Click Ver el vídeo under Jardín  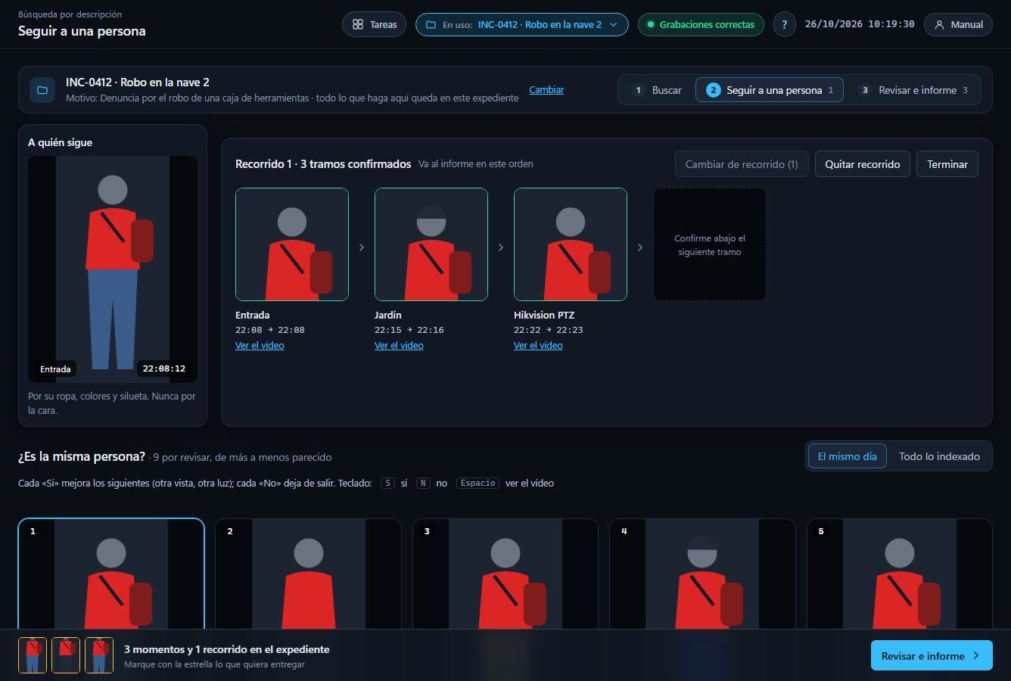399,345
